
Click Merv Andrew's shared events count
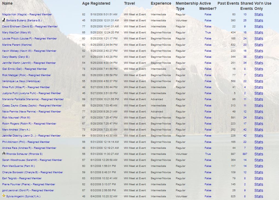(245, 130)
